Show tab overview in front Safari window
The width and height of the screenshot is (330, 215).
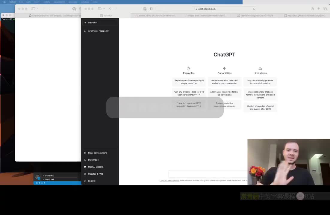pos(325,9)
